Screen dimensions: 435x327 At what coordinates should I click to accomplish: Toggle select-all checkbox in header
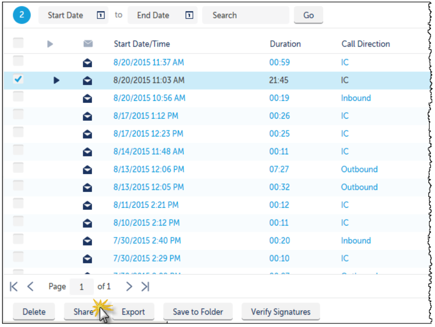pyautogui.click(x=18, y=43)
